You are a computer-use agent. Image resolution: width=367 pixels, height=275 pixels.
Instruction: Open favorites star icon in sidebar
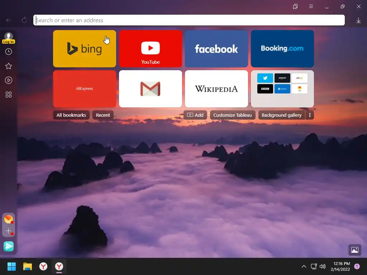click(x=9, y=66)
